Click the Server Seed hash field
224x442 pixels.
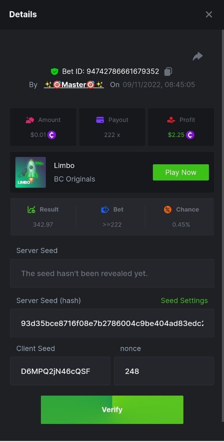pos(112,323)
